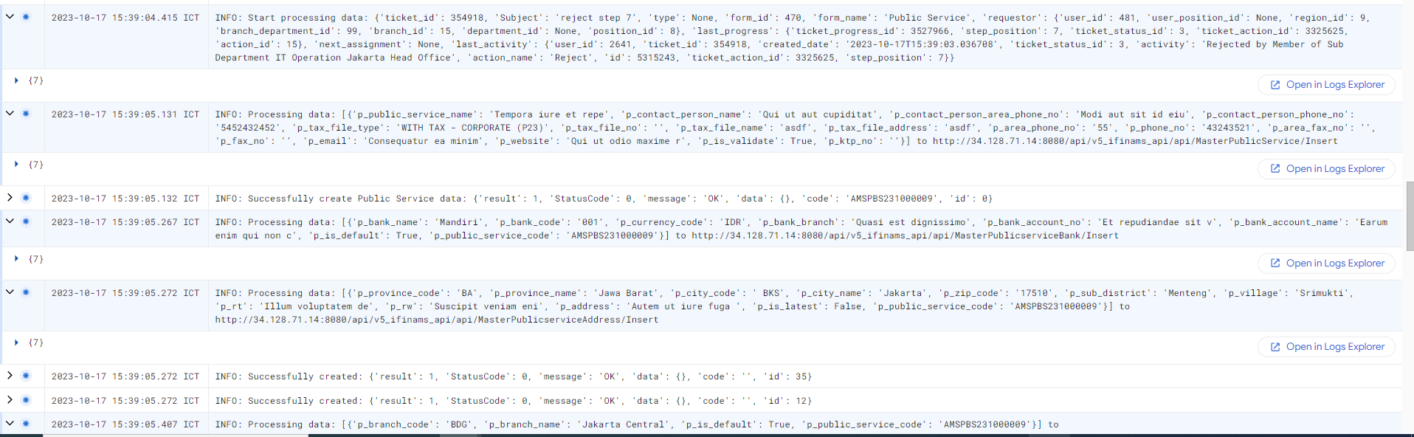Expand {7} JSON fields under the ticket entry

tap(16, 80)
